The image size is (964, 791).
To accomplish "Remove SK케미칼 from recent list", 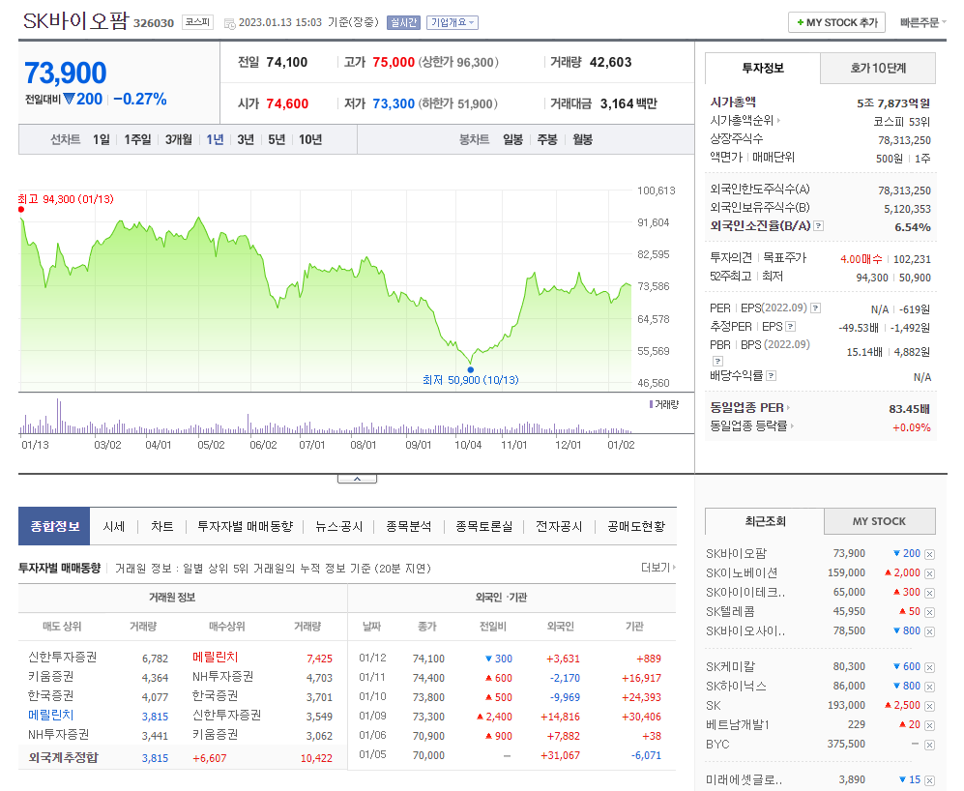I will click(x=929, y=667).
